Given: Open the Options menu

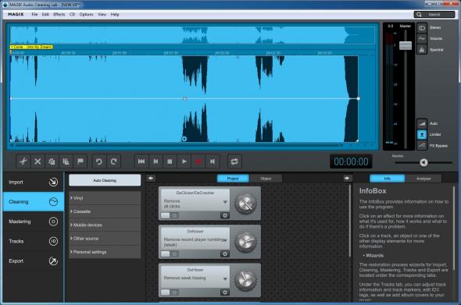Looking at the screenshot, I should (86, 14).
